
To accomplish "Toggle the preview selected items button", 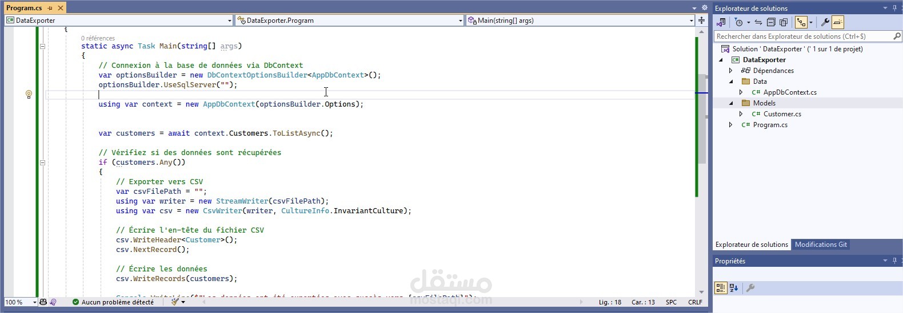I will (838, 22).
